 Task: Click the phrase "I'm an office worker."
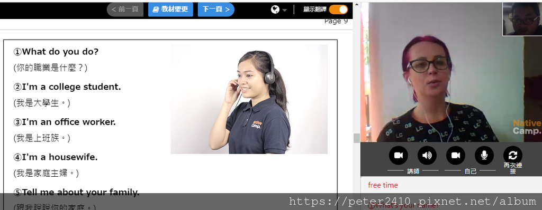(x=69, y=122)
